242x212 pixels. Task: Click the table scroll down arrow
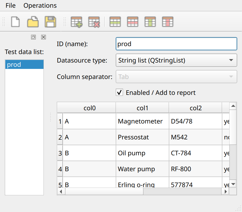[x=233, y=184]
